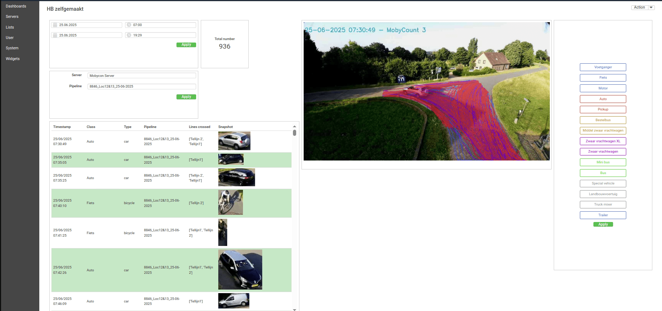Toggle the Fiets class filter
The width and height of the screenshot is (662, 311).
click(x=603, y=78)
